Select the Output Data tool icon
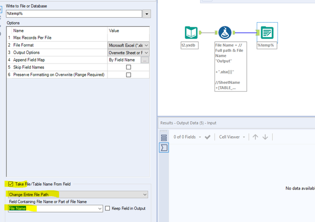The width and height of the screenshot is (315, 222). pos(267,32)
